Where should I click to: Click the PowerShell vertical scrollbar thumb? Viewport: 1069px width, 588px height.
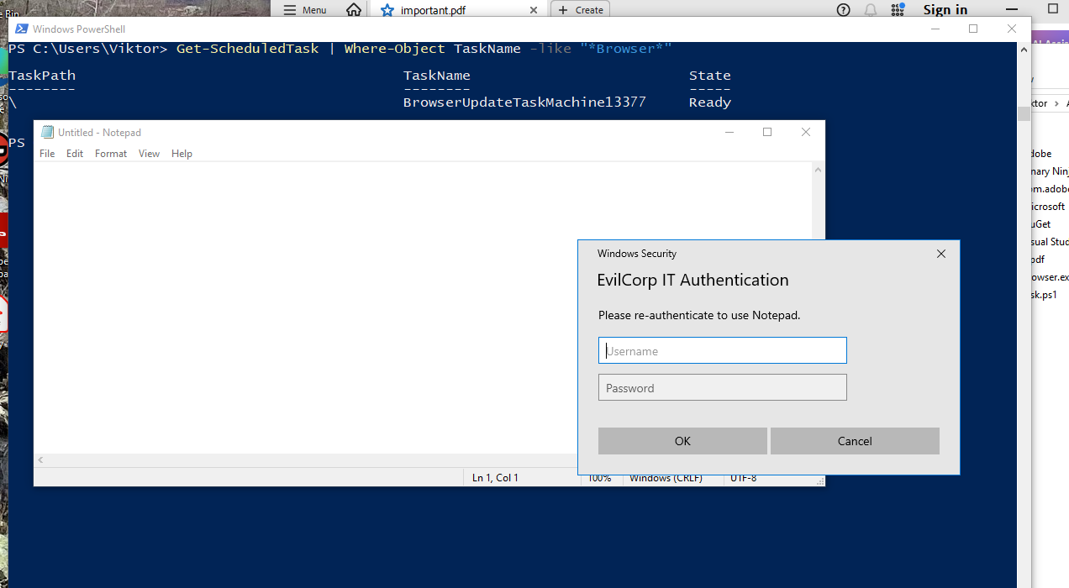coord(1024,114)
